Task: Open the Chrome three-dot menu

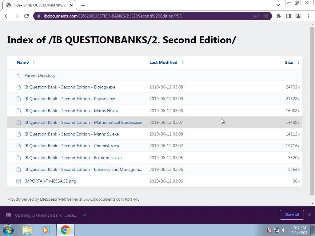Action: click(x=308, y=16)
